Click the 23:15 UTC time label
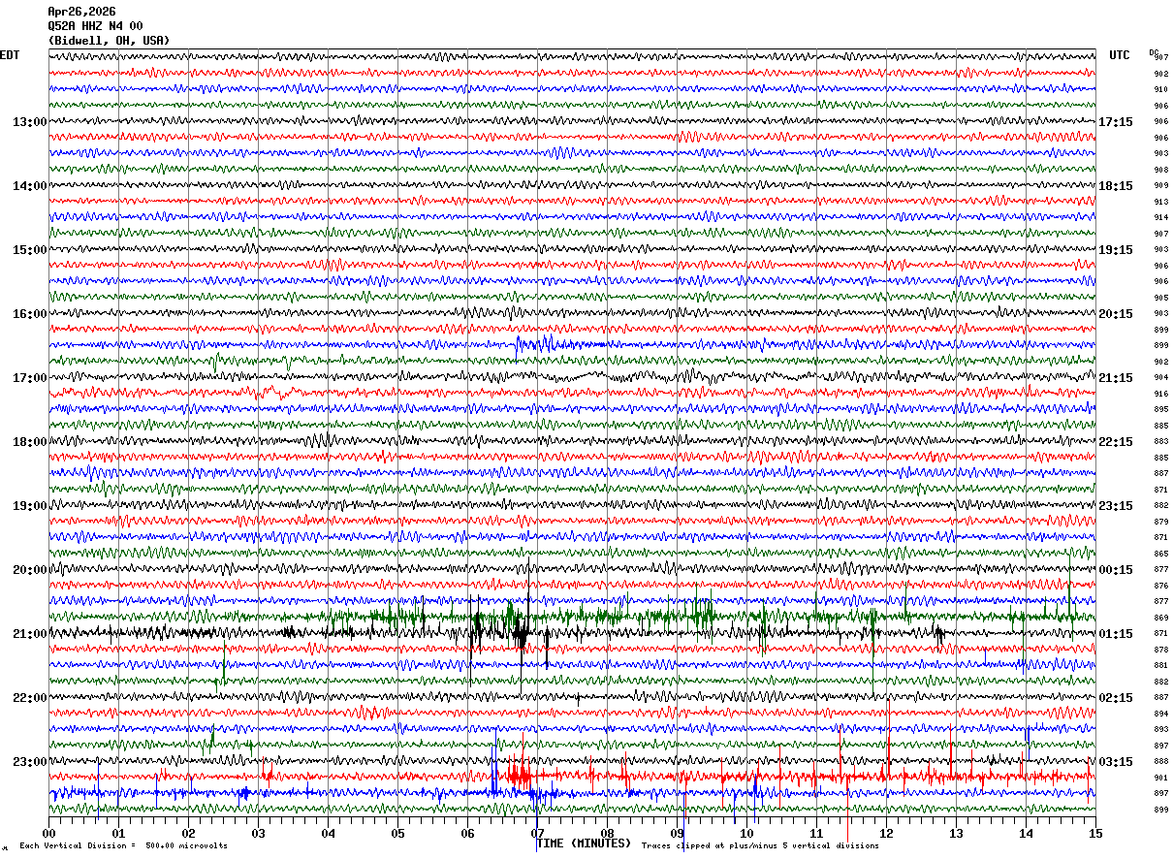The height and width of the screenshot is (859, 1173). [1116, 506]
